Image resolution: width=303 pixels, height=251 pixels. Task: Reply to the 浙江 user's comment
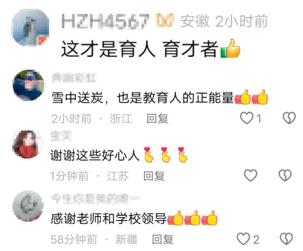pyautogui.click(x=157, y=118)
